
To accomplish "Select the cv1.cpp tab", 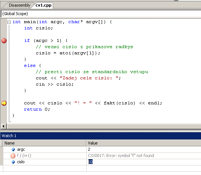I will click(x=44, y=5).
